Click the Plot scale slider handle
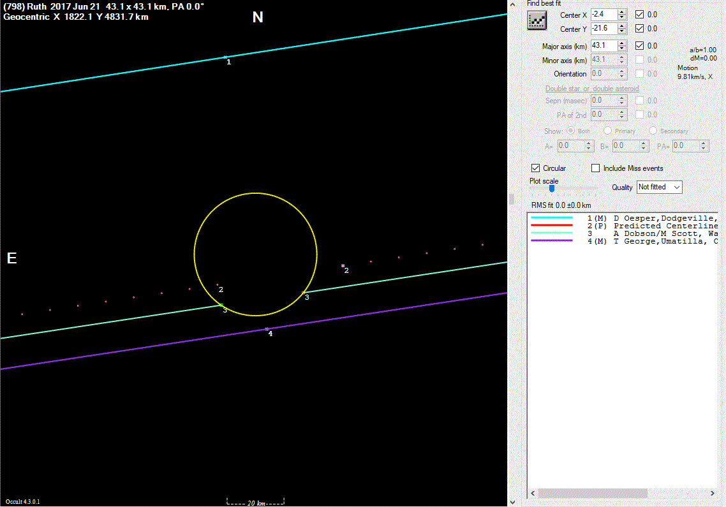Image resolution: width=726 pixels, height=507 pixels. click(x=552, y=188)
